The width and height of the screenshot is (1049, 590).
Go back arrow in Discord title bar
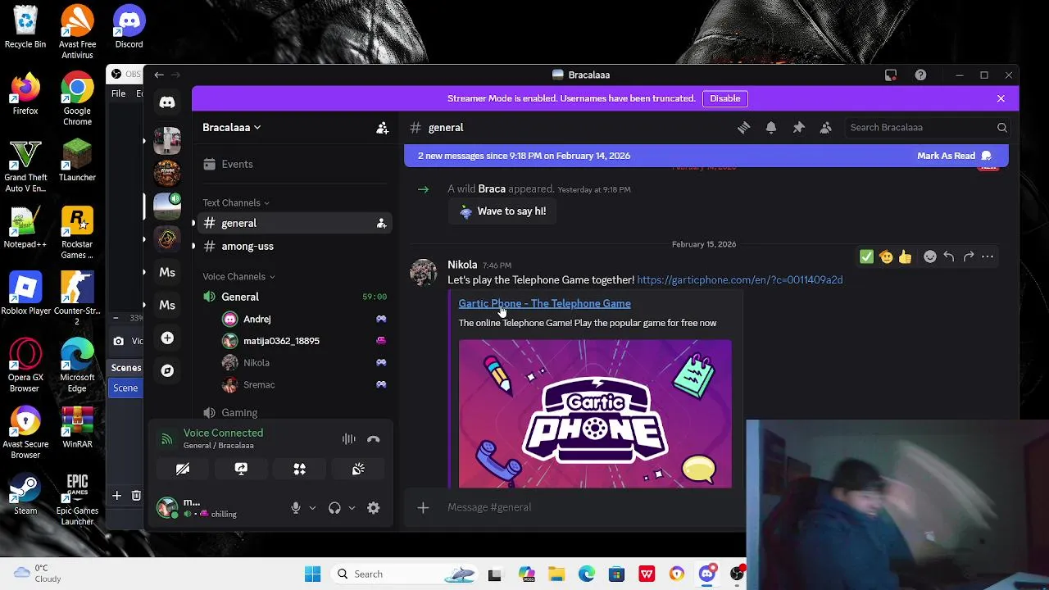pyautogui.click(x=159, y=75)
